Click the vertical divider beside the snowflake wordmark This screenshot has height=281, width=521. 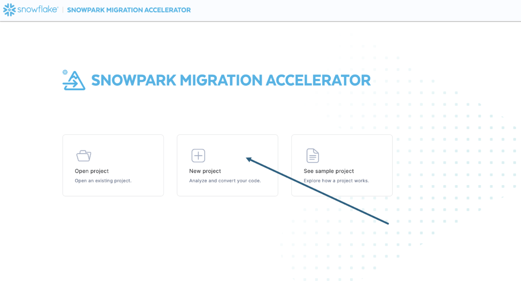[x=63, y=10]
